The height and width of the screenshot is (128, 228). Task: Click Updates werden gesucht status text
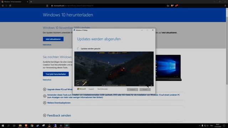[90, 49]
